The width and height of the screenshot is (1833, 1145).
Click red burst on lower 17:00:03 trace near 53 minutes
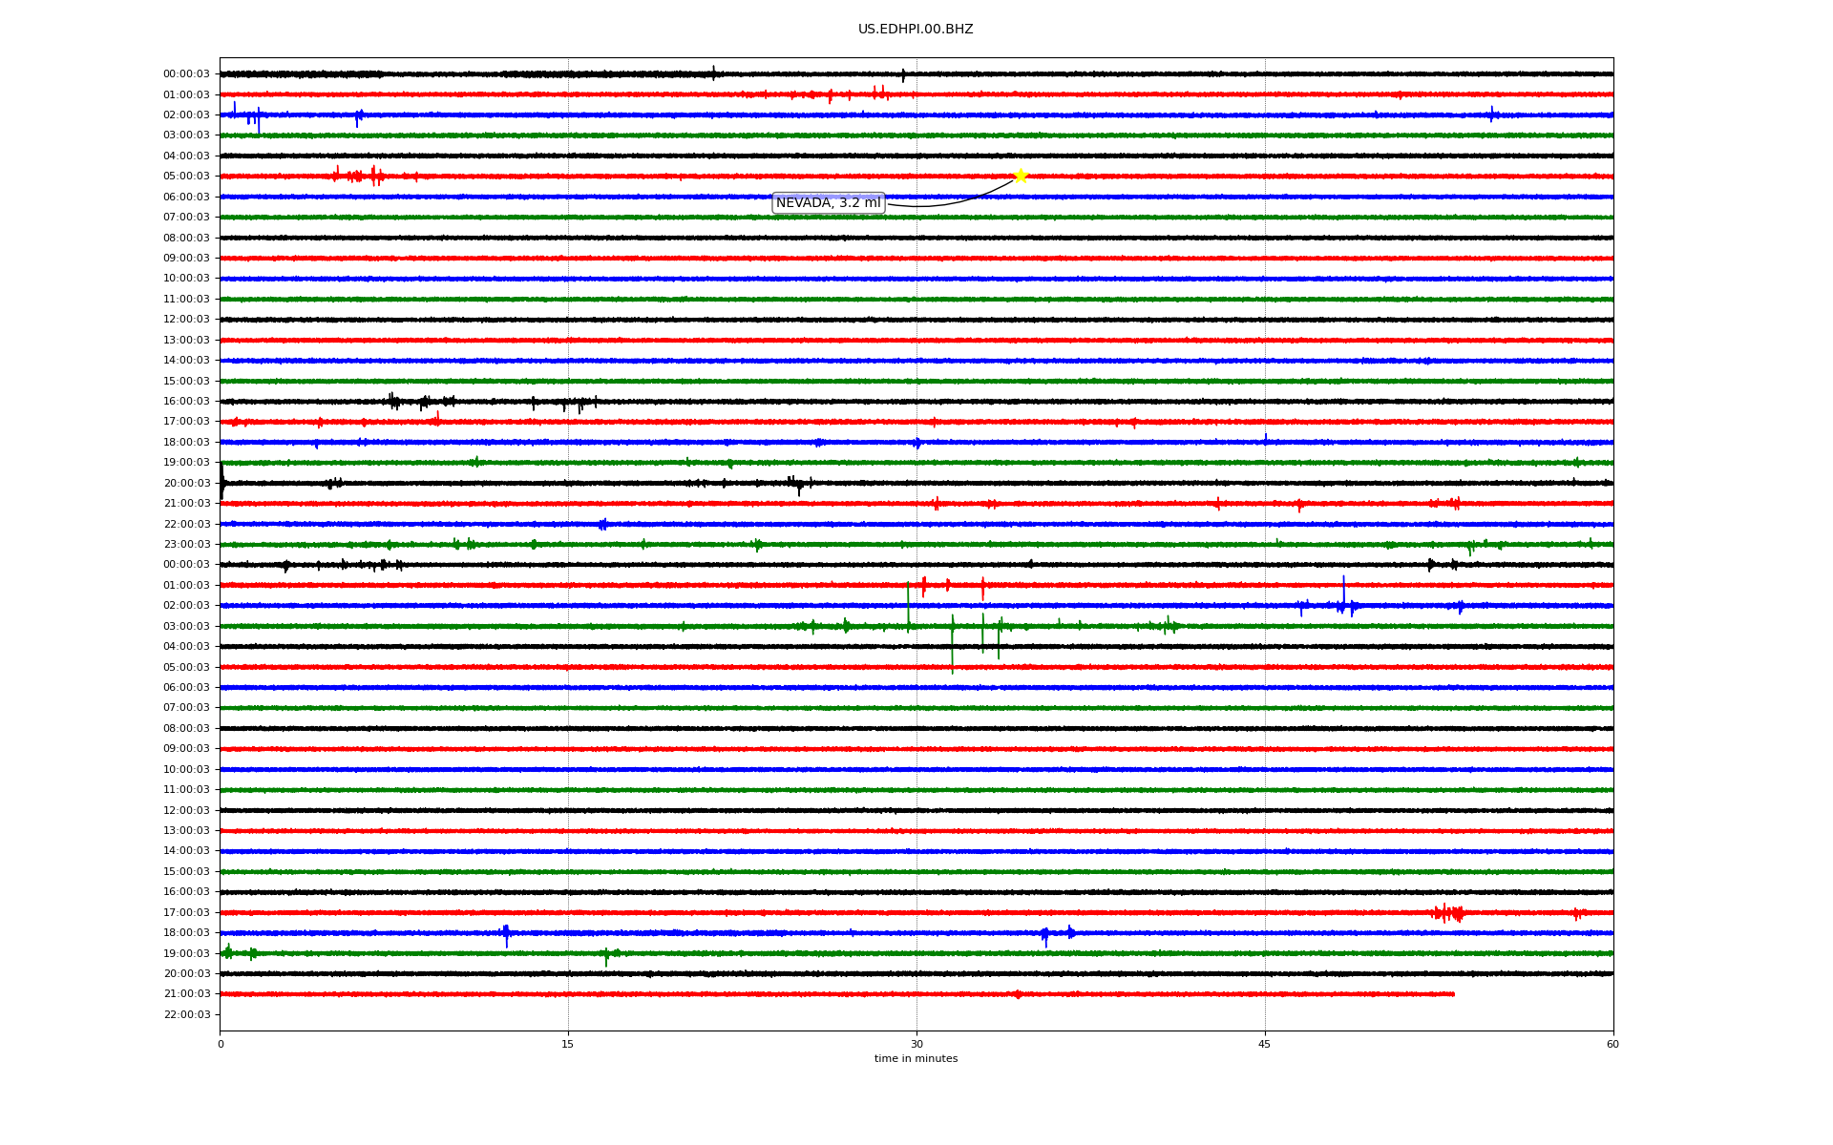pyautogui.click(x=1448, y=913)
